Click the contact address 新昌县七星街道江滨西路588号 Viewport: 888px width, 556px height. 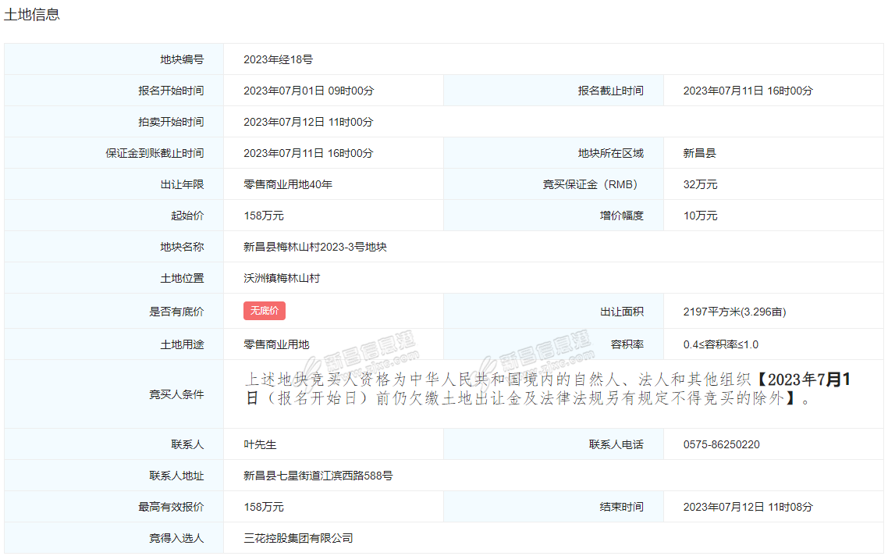pos(318,476)
